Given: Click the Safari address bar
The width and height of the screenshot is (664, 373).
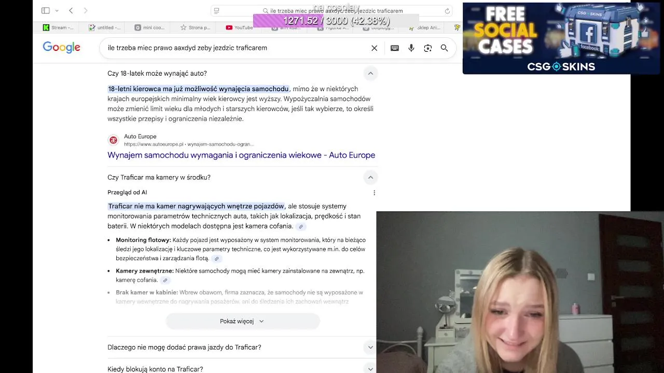Looking at the screenshot, I should point(332,11).
